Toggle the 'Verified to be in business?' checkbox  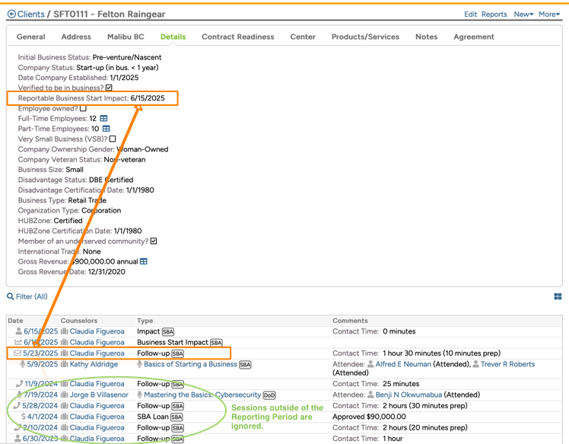pyautogui.click(x=109, y=88)
